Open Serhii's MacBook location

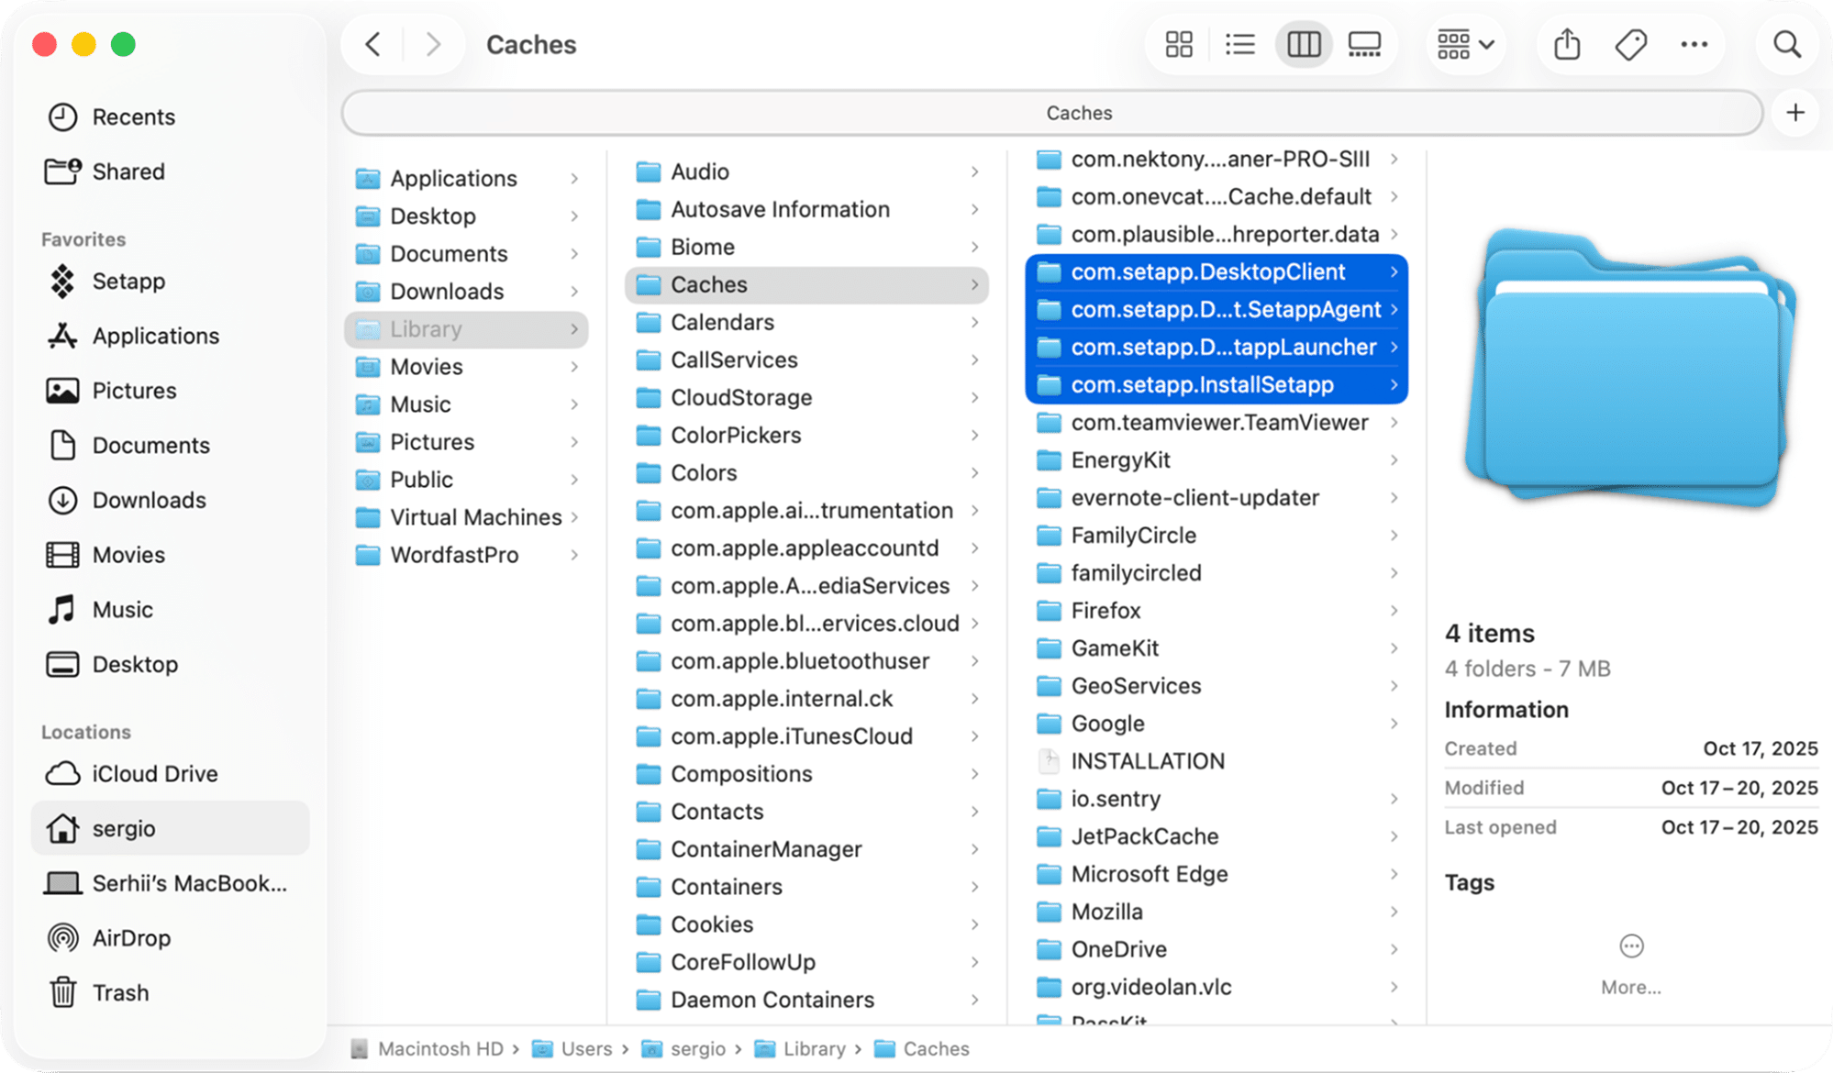(170, 883)
